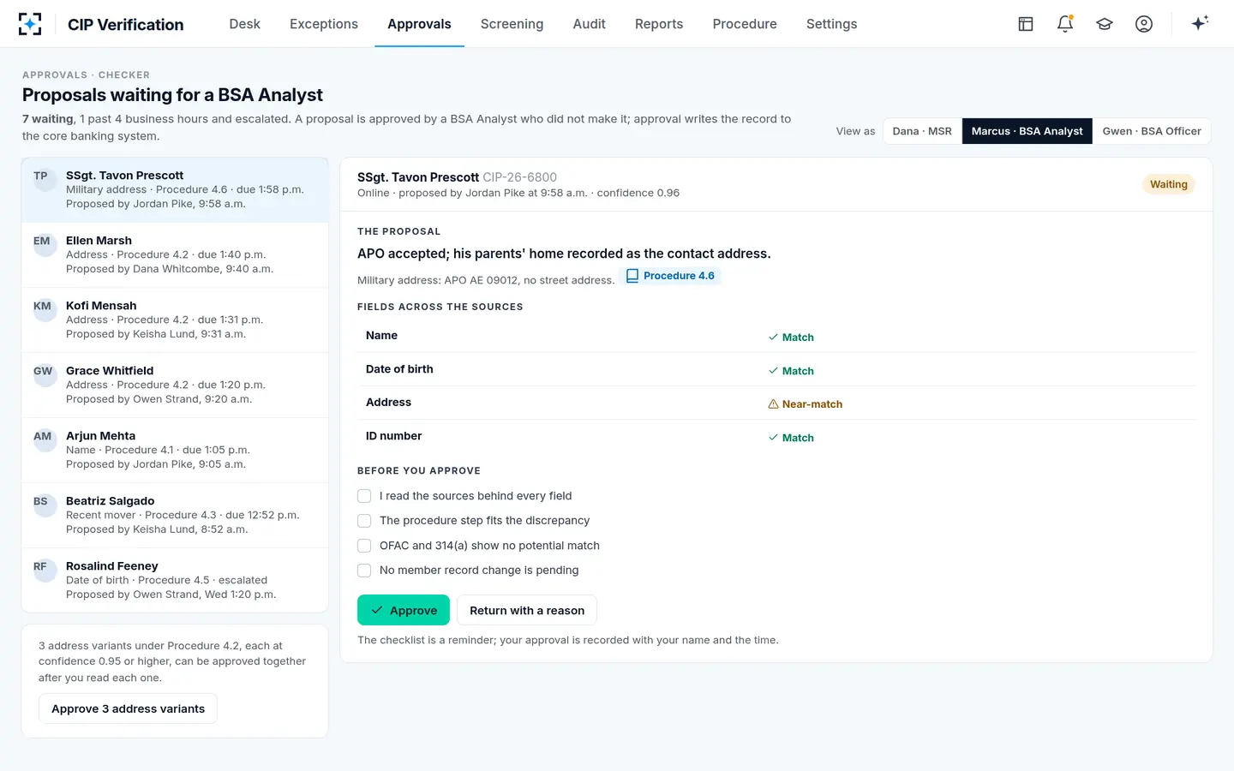1234x771 pixels.
Task: Select the Date of birth field row
Action: (x=776, y=369)
